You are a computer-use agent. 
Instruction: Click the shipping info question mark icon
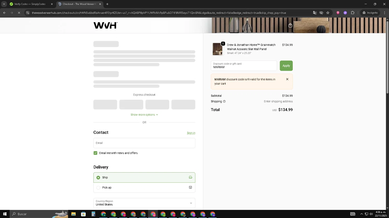click(x=224, y=102)
